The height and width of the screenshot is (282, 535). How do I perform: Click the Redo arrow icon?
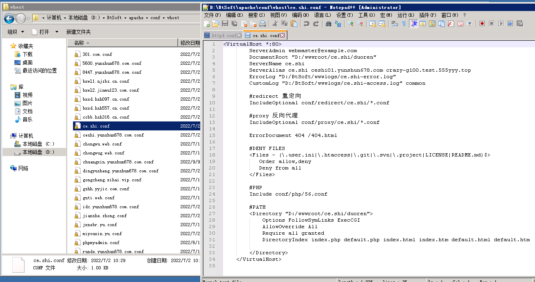click(316, 24)
